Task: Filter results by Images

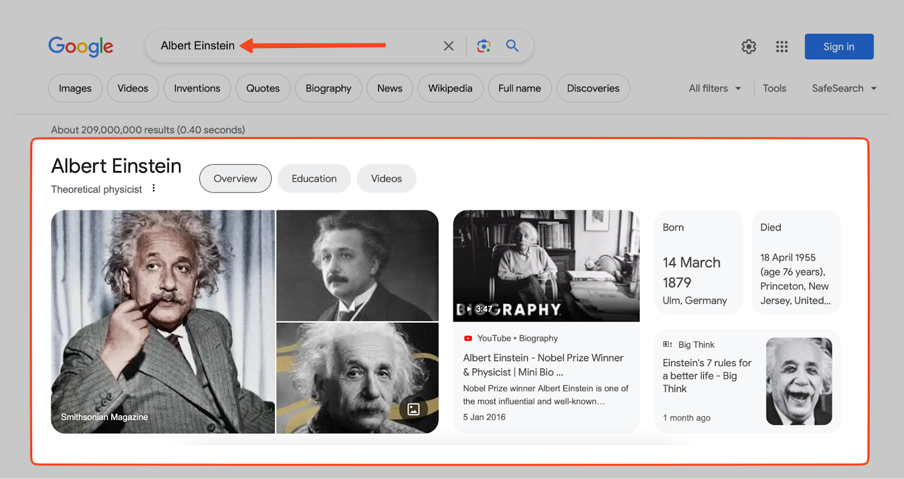Action: 75,89
